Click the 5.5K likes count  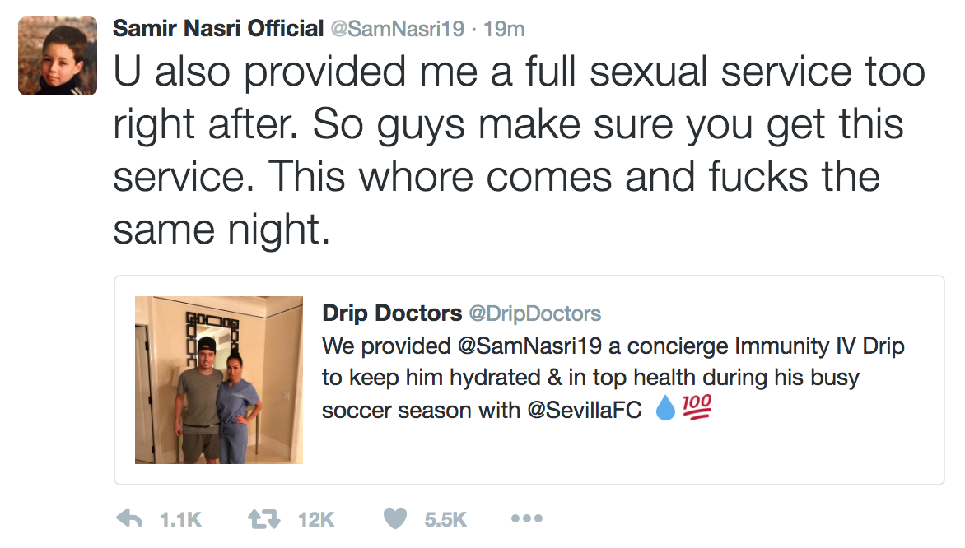pyautogui.click(x=445, y=519)
